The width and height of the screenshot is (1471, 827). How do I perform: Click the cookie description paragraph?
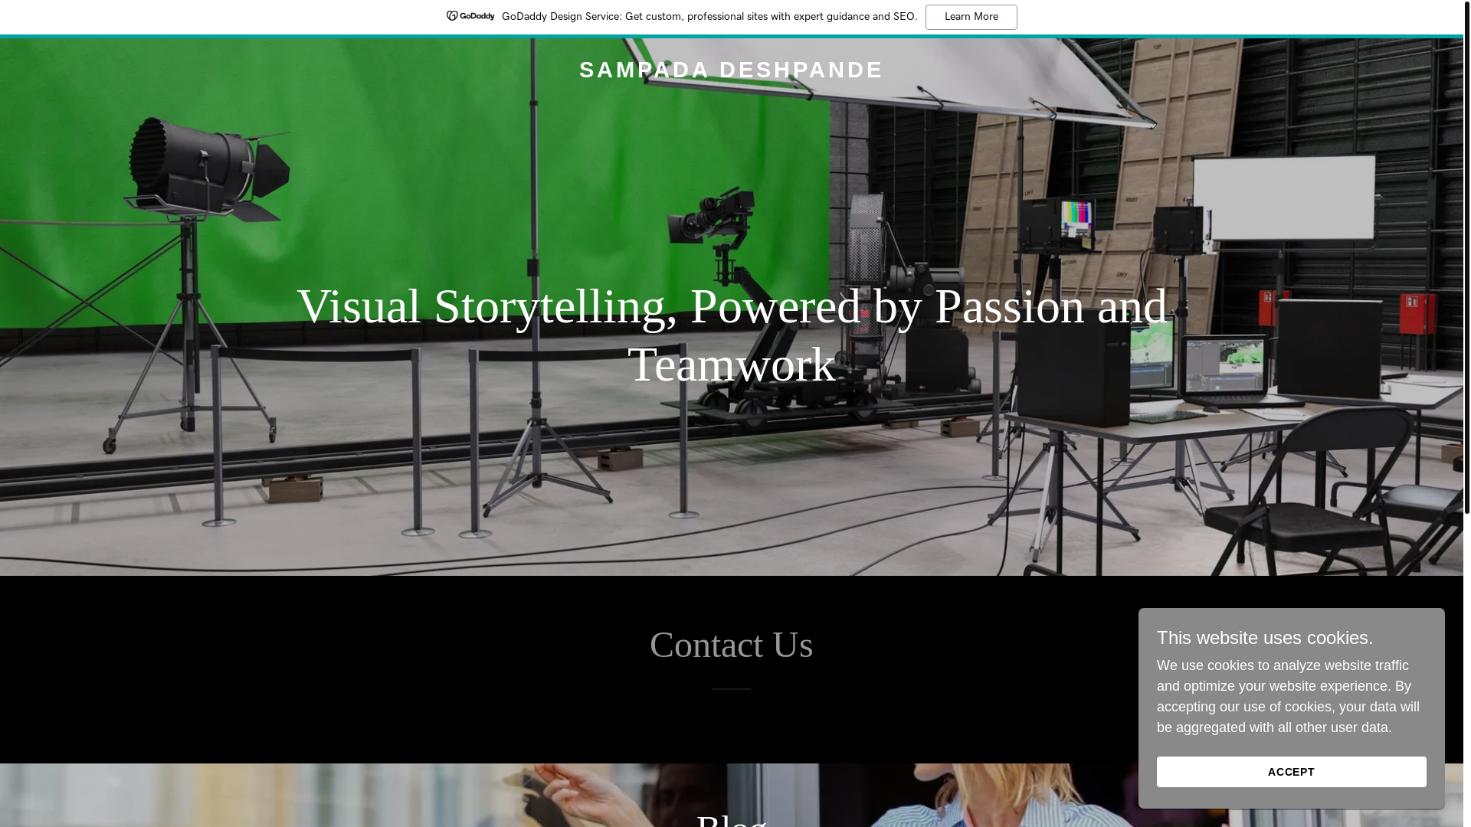1289,697
